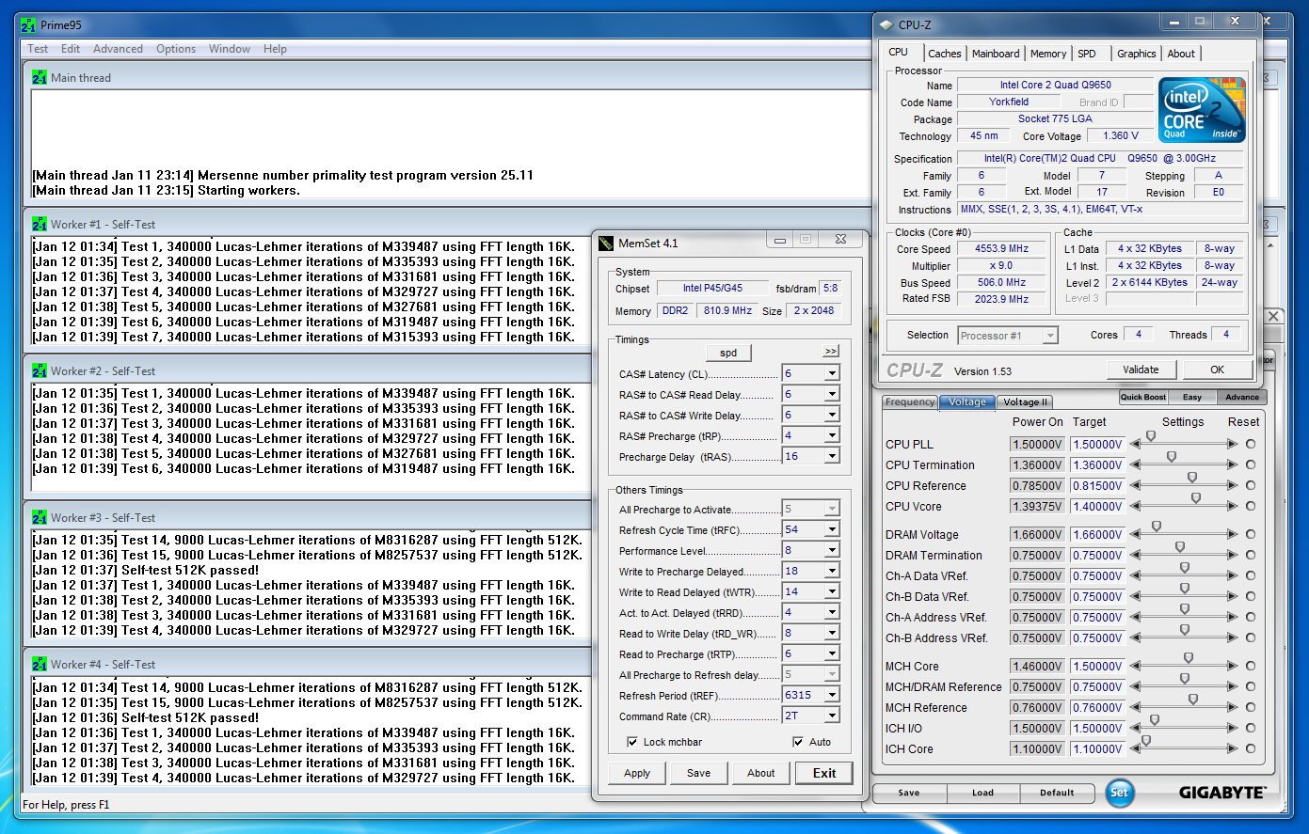Open the CAS# Latency (CL) dropdown
The width and height of the screenshot is (1309, 834).
pyautogui.click(x=832, y=373)
